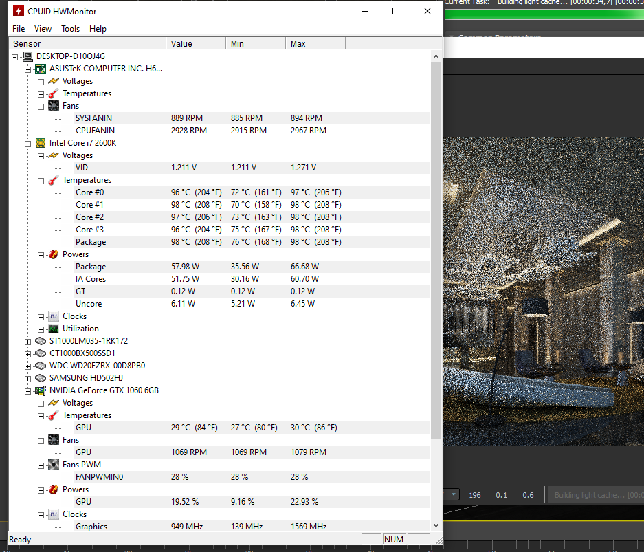This screenshot has height=552, width=644.
Task: Click the Sensor column header
Action: [87, 43]
